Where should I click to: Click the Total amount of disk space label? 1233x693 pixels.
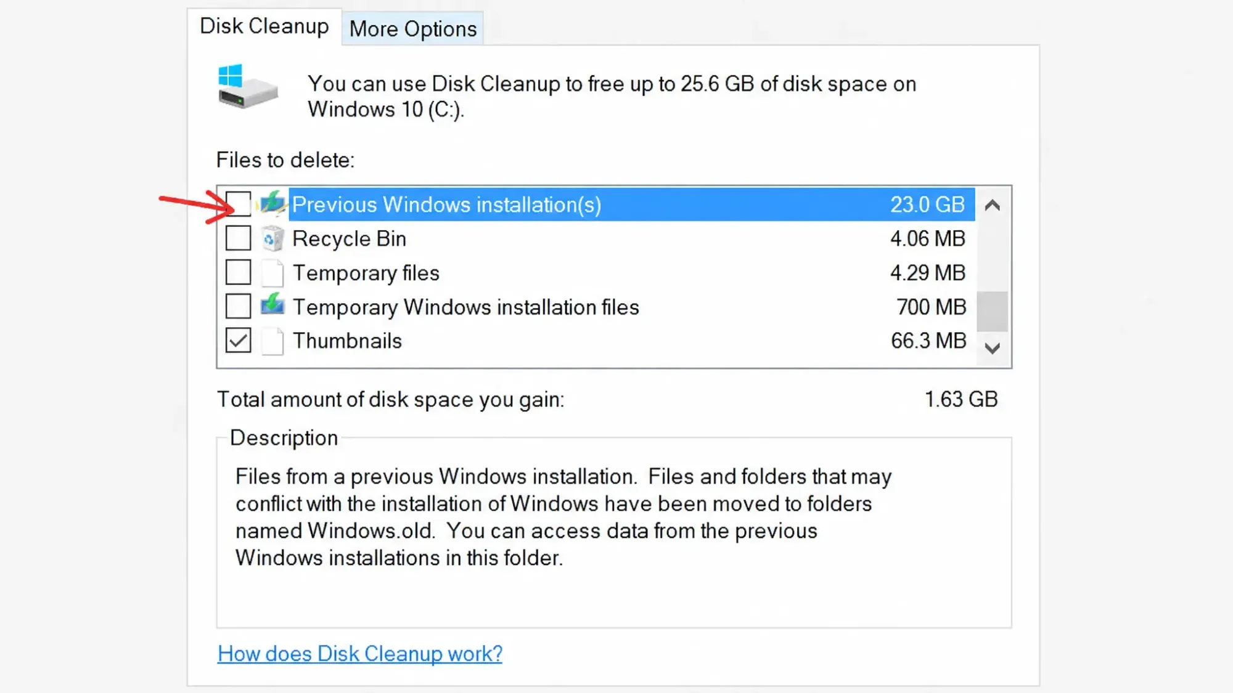pyautogui.click(x=391, y=400)
